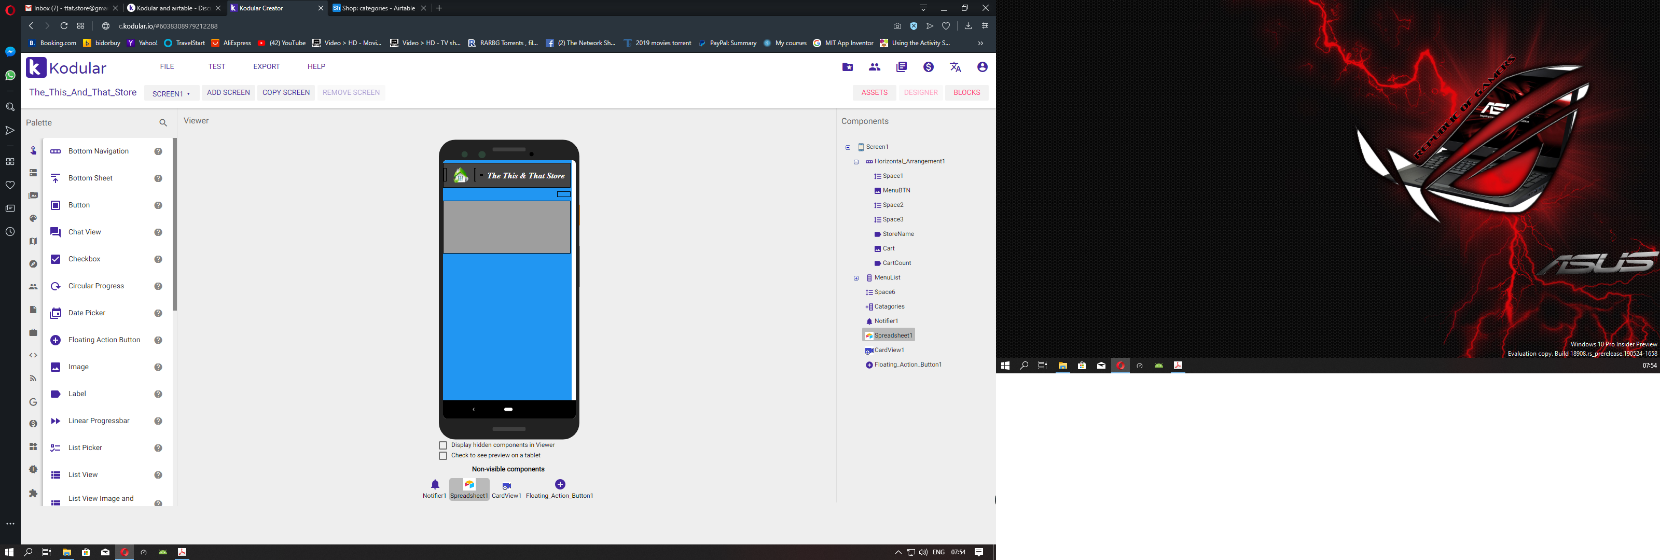The image size is (1660, 560).
Task: Open Opera sidebar bookmarks heart
Action: pos(10,185)
